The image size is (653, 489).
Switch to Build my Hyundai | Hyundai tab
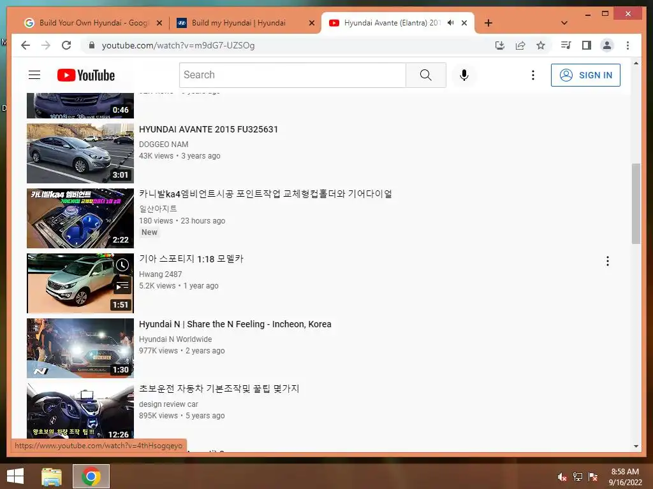tap(238, 23)
